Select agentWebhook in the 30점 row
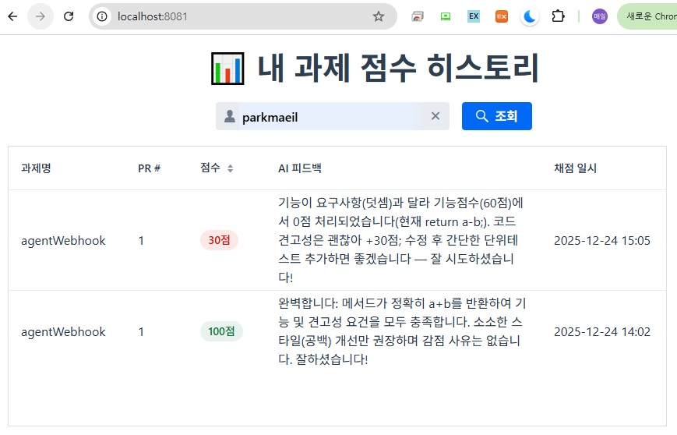Viewport: 677px width, 435px height. [x=63, y=241]
